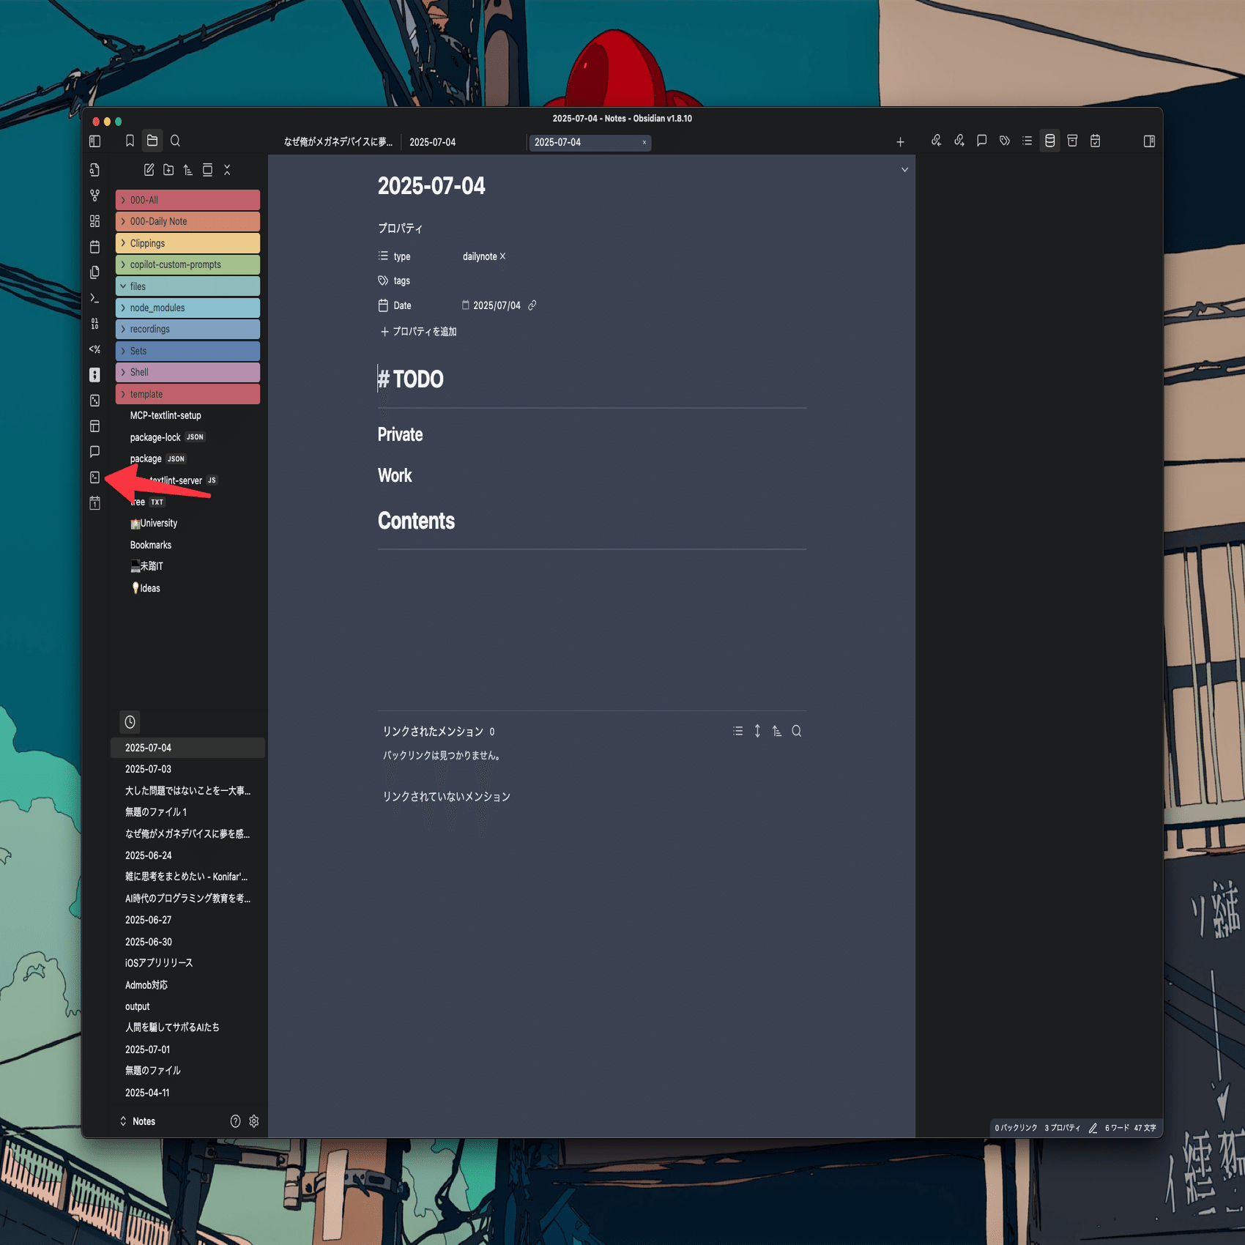The image size is (1245, 1245).
Task: Expand the template folder
Action: tap(187, 394)
